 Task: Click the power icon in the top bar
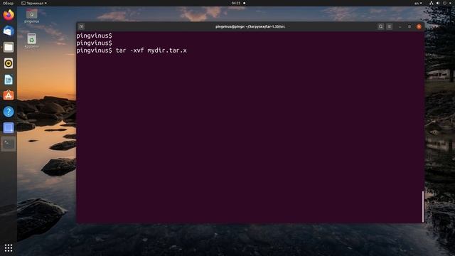click(445, 3)
